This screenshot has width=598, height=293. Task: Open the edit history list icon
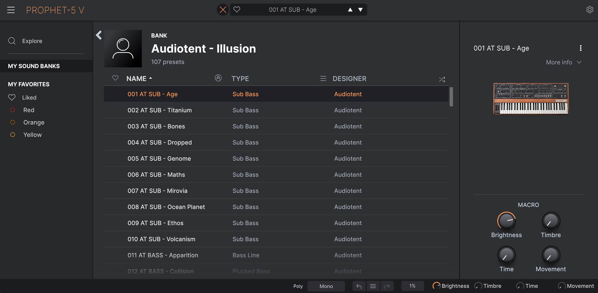(373, 286)
